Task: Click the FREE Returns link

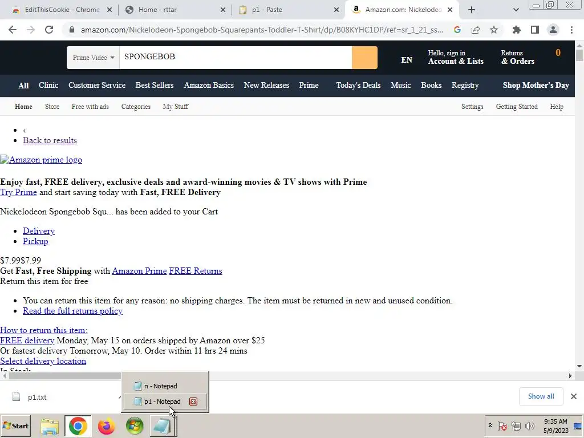Action: point(196,271)
